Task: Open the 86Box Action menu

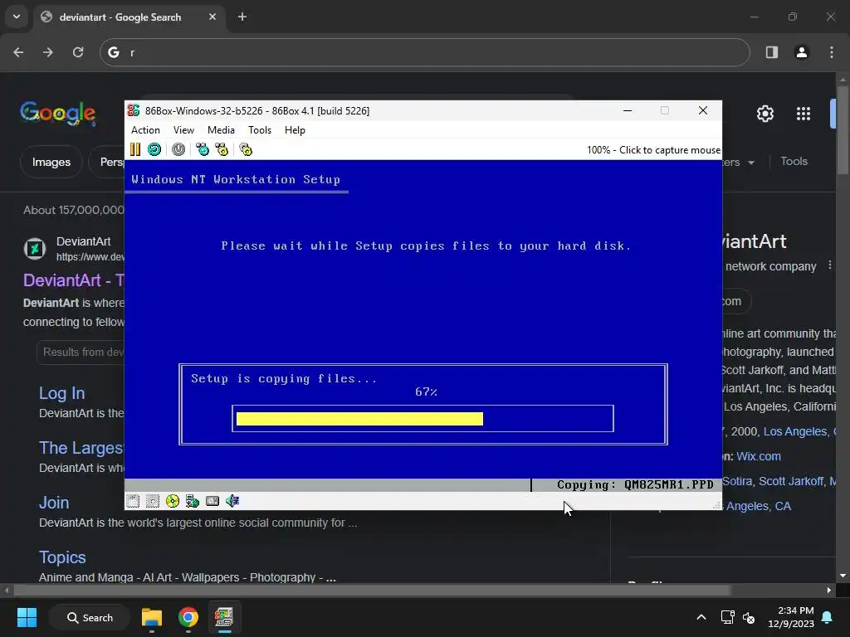Action: [x=145, y=130]
